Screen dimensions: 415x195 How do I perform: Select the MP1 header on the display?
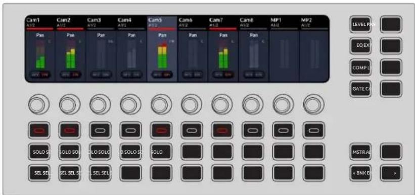coord(284,23)
